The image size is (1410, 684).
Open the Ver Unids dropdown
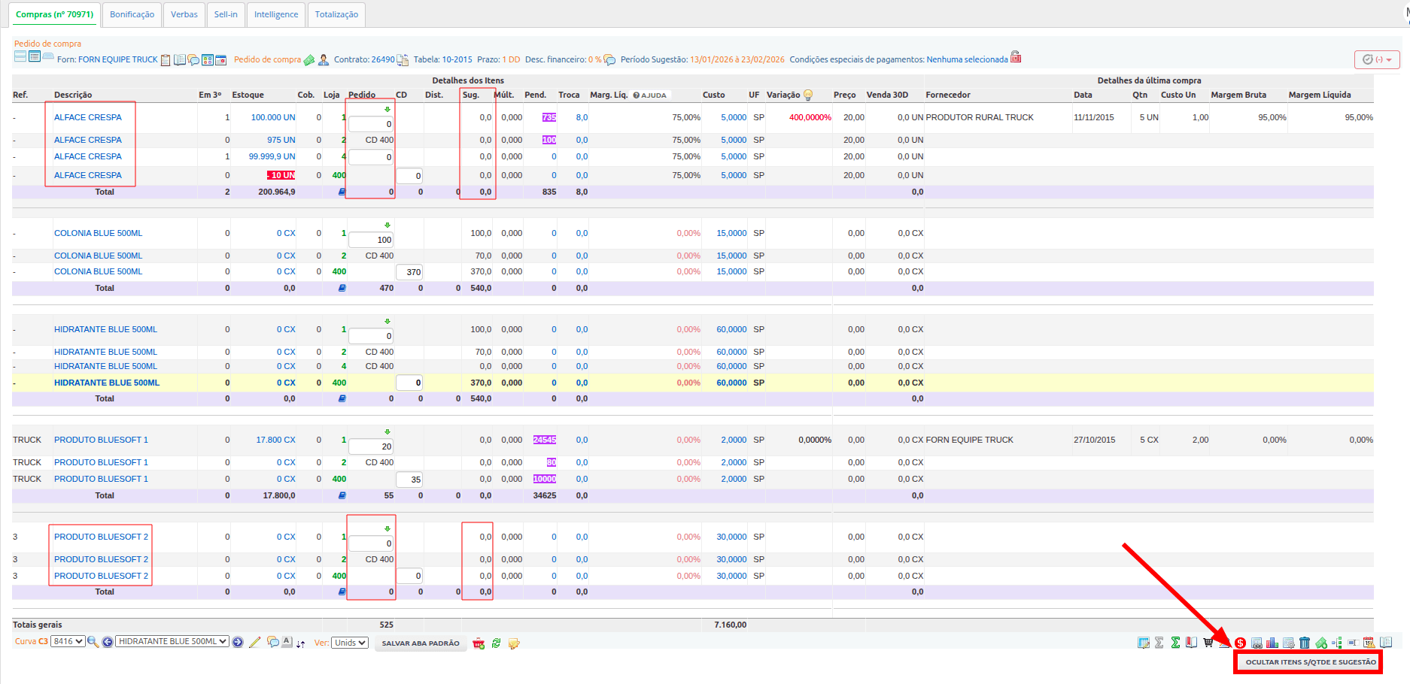(351, 643)
